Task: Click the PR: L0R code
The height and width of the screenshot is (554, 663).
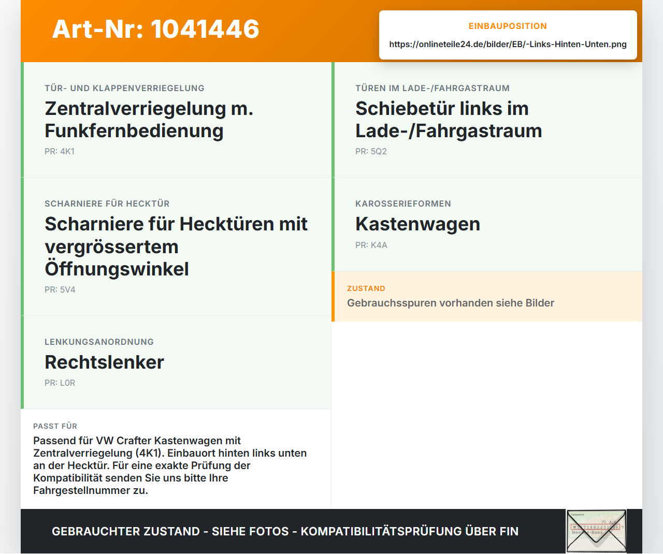Action: [60, 383]
